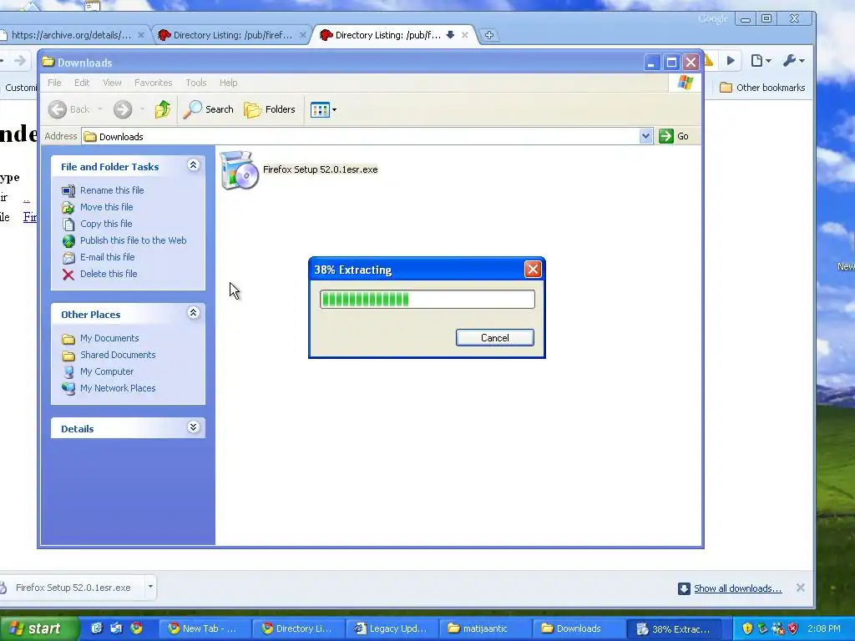Click Chrome's page menu icon
The height and width of the screenshot is (641, 855).
click(761, 60)
